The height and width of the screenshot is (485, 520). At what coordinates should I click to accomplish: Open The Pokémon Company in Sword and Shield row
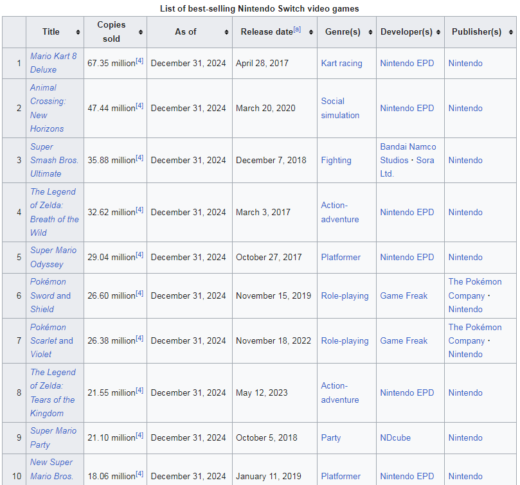475,288
